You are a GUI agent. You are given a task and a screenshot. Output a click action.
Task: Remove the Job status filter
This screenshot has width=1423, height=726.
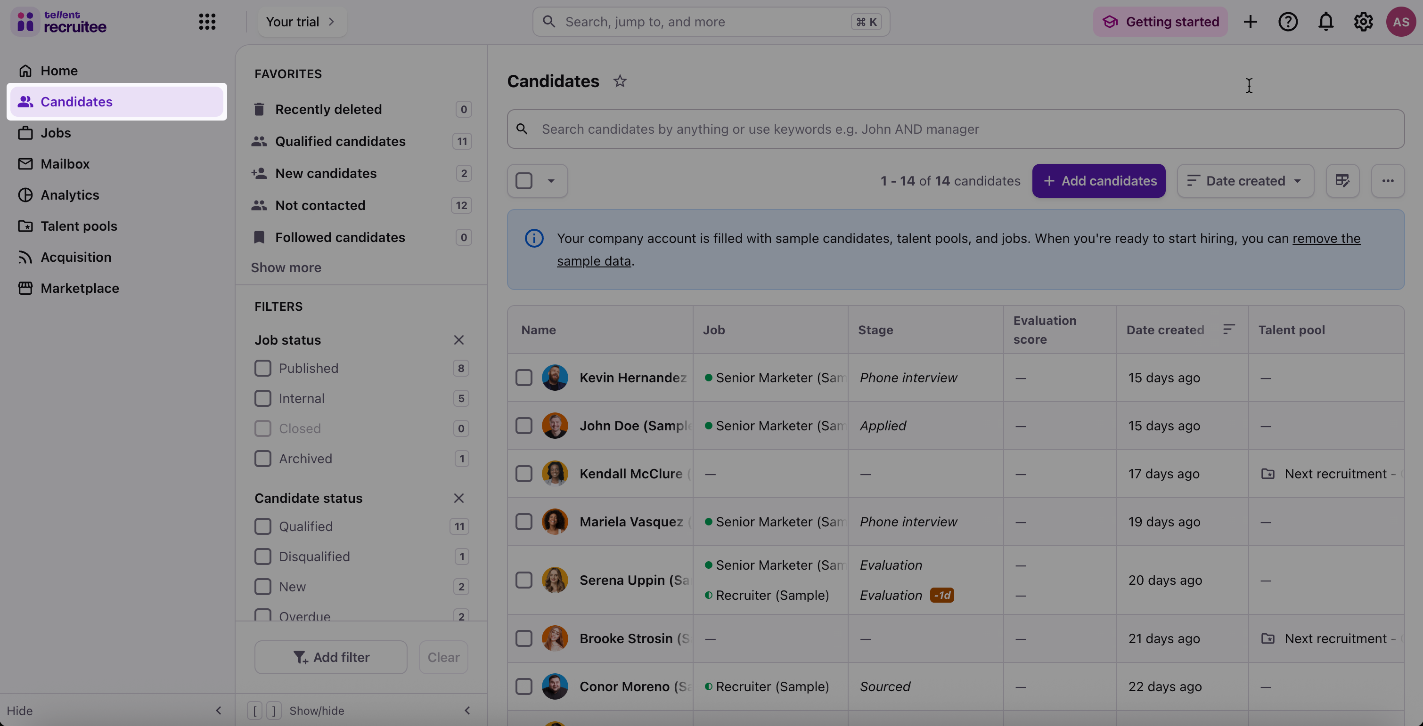458,340
